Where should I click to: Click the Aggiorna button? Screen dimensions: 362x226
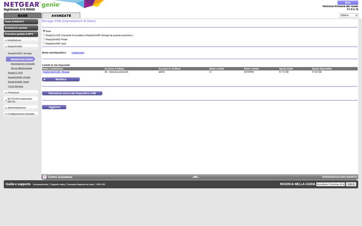pyautogui.click(x=54, y=107)
